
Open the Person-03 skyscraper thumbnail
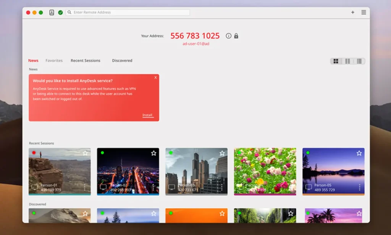(197, 172)
